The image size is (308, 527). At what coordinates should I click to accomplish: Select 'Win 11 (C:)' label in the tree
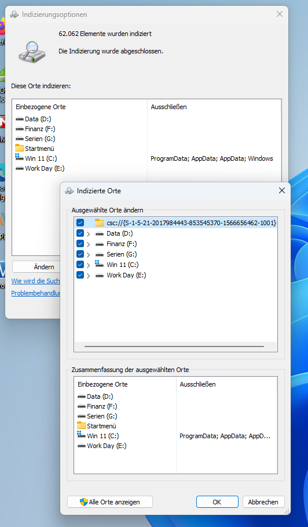pos(123,265)
